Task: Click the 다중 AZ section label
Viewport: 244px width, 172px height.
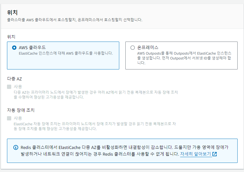Action: pos(15,79)
